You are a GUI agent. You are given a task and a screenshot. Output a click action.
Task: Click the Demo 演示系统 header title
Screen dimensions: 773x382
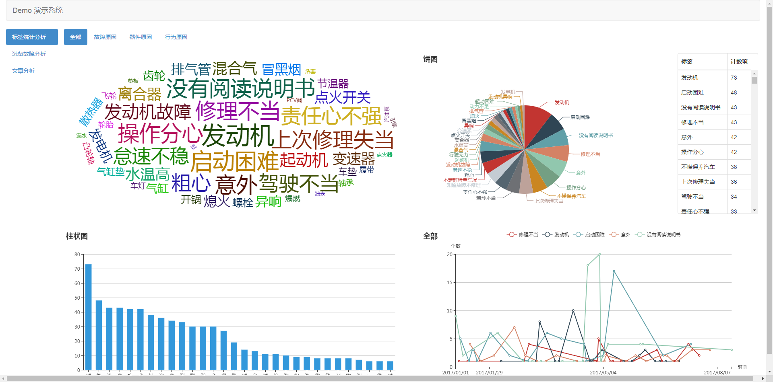37,10
